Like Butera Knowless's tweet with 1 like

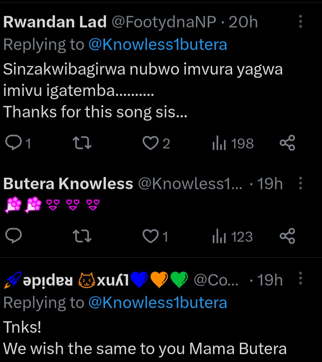[150, 236]
